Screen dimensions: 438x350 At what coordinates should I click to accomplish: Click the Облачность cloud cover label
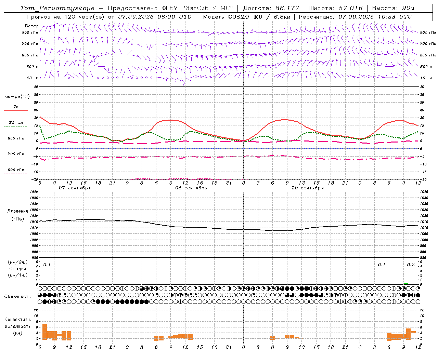point(17,296)
